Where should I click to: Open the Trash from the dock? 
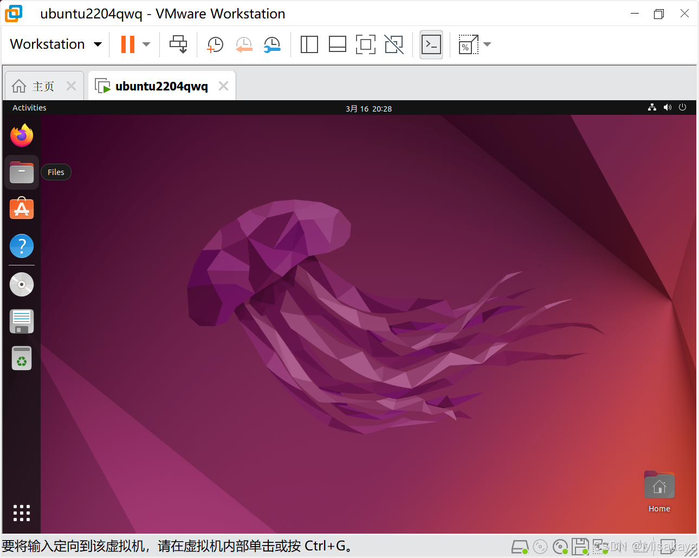(x=22, y=358)
